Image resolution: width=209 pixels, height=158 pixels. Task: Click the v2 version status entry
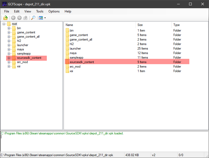coord(154,155)
